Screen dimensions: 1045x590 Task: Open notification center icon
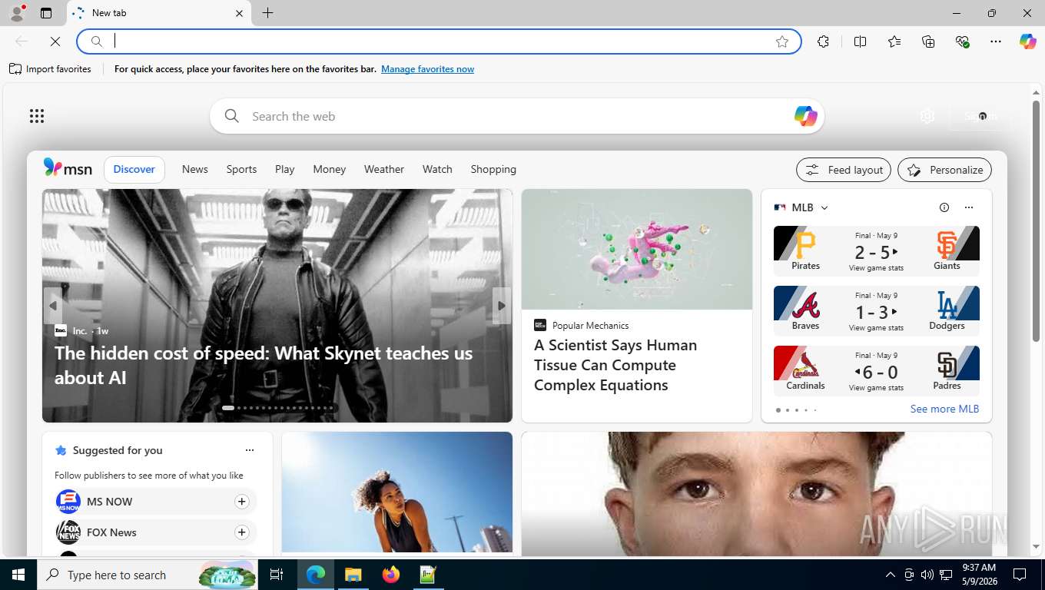(1020, 575)
